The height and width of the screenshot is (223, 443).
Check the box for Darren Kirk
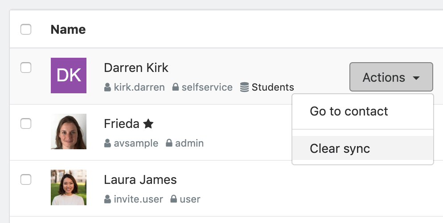(26, 68)
